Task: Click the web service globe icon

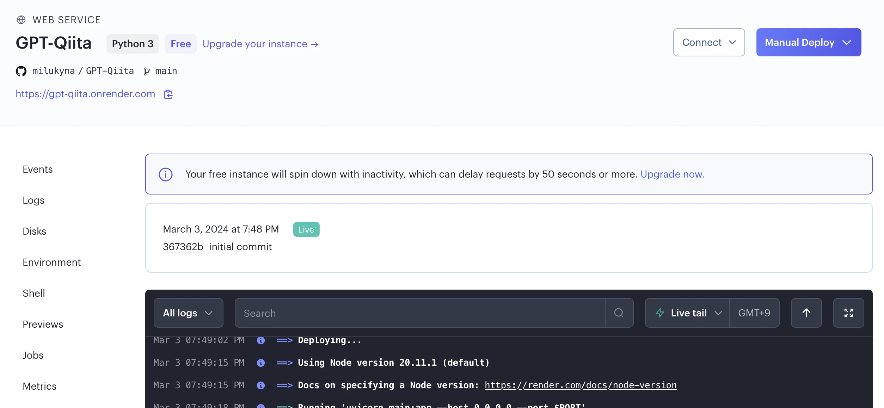Action: (x=21, y=20)
